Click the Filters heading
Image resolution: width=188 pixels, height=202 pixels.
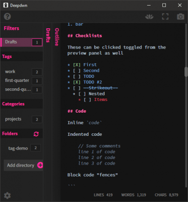pos(12,28)
